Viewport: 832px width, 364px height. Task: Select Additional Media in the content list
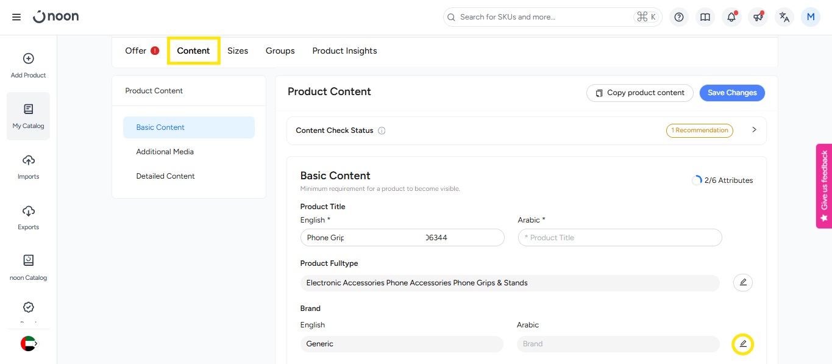165,152
